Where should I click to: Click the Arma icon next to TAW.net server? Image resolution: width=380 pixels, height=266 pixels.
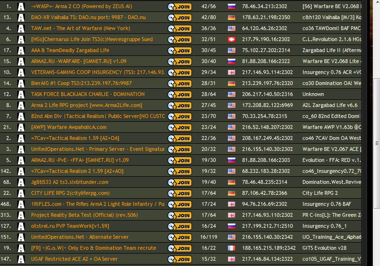pos(21,29)
